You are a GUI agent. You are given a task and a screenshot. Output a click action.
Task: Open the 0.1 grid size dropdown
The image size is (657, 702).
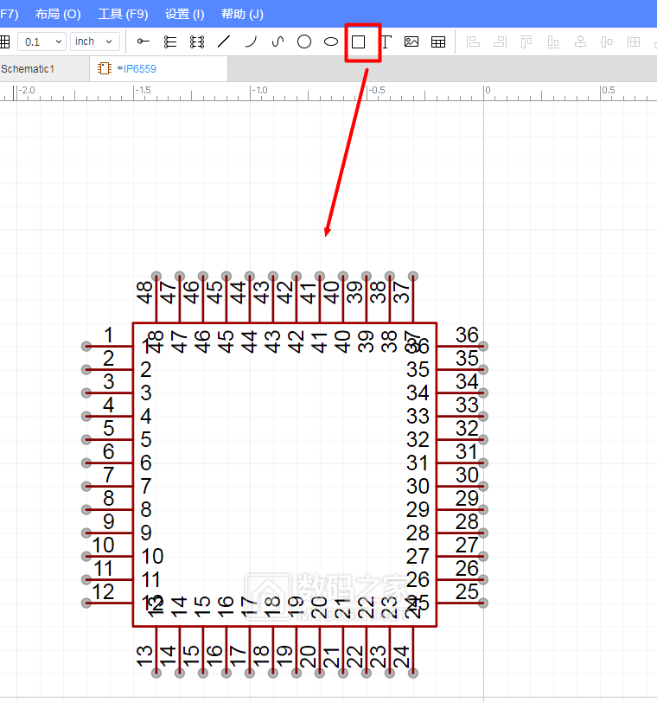click(x=42, y=41)
